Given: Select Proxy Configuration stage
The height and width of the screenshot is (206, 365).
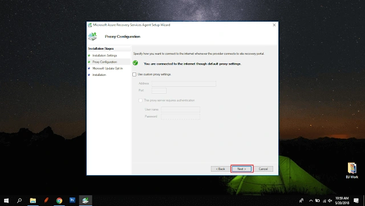Looking at the screenshot, I should 104,62.
